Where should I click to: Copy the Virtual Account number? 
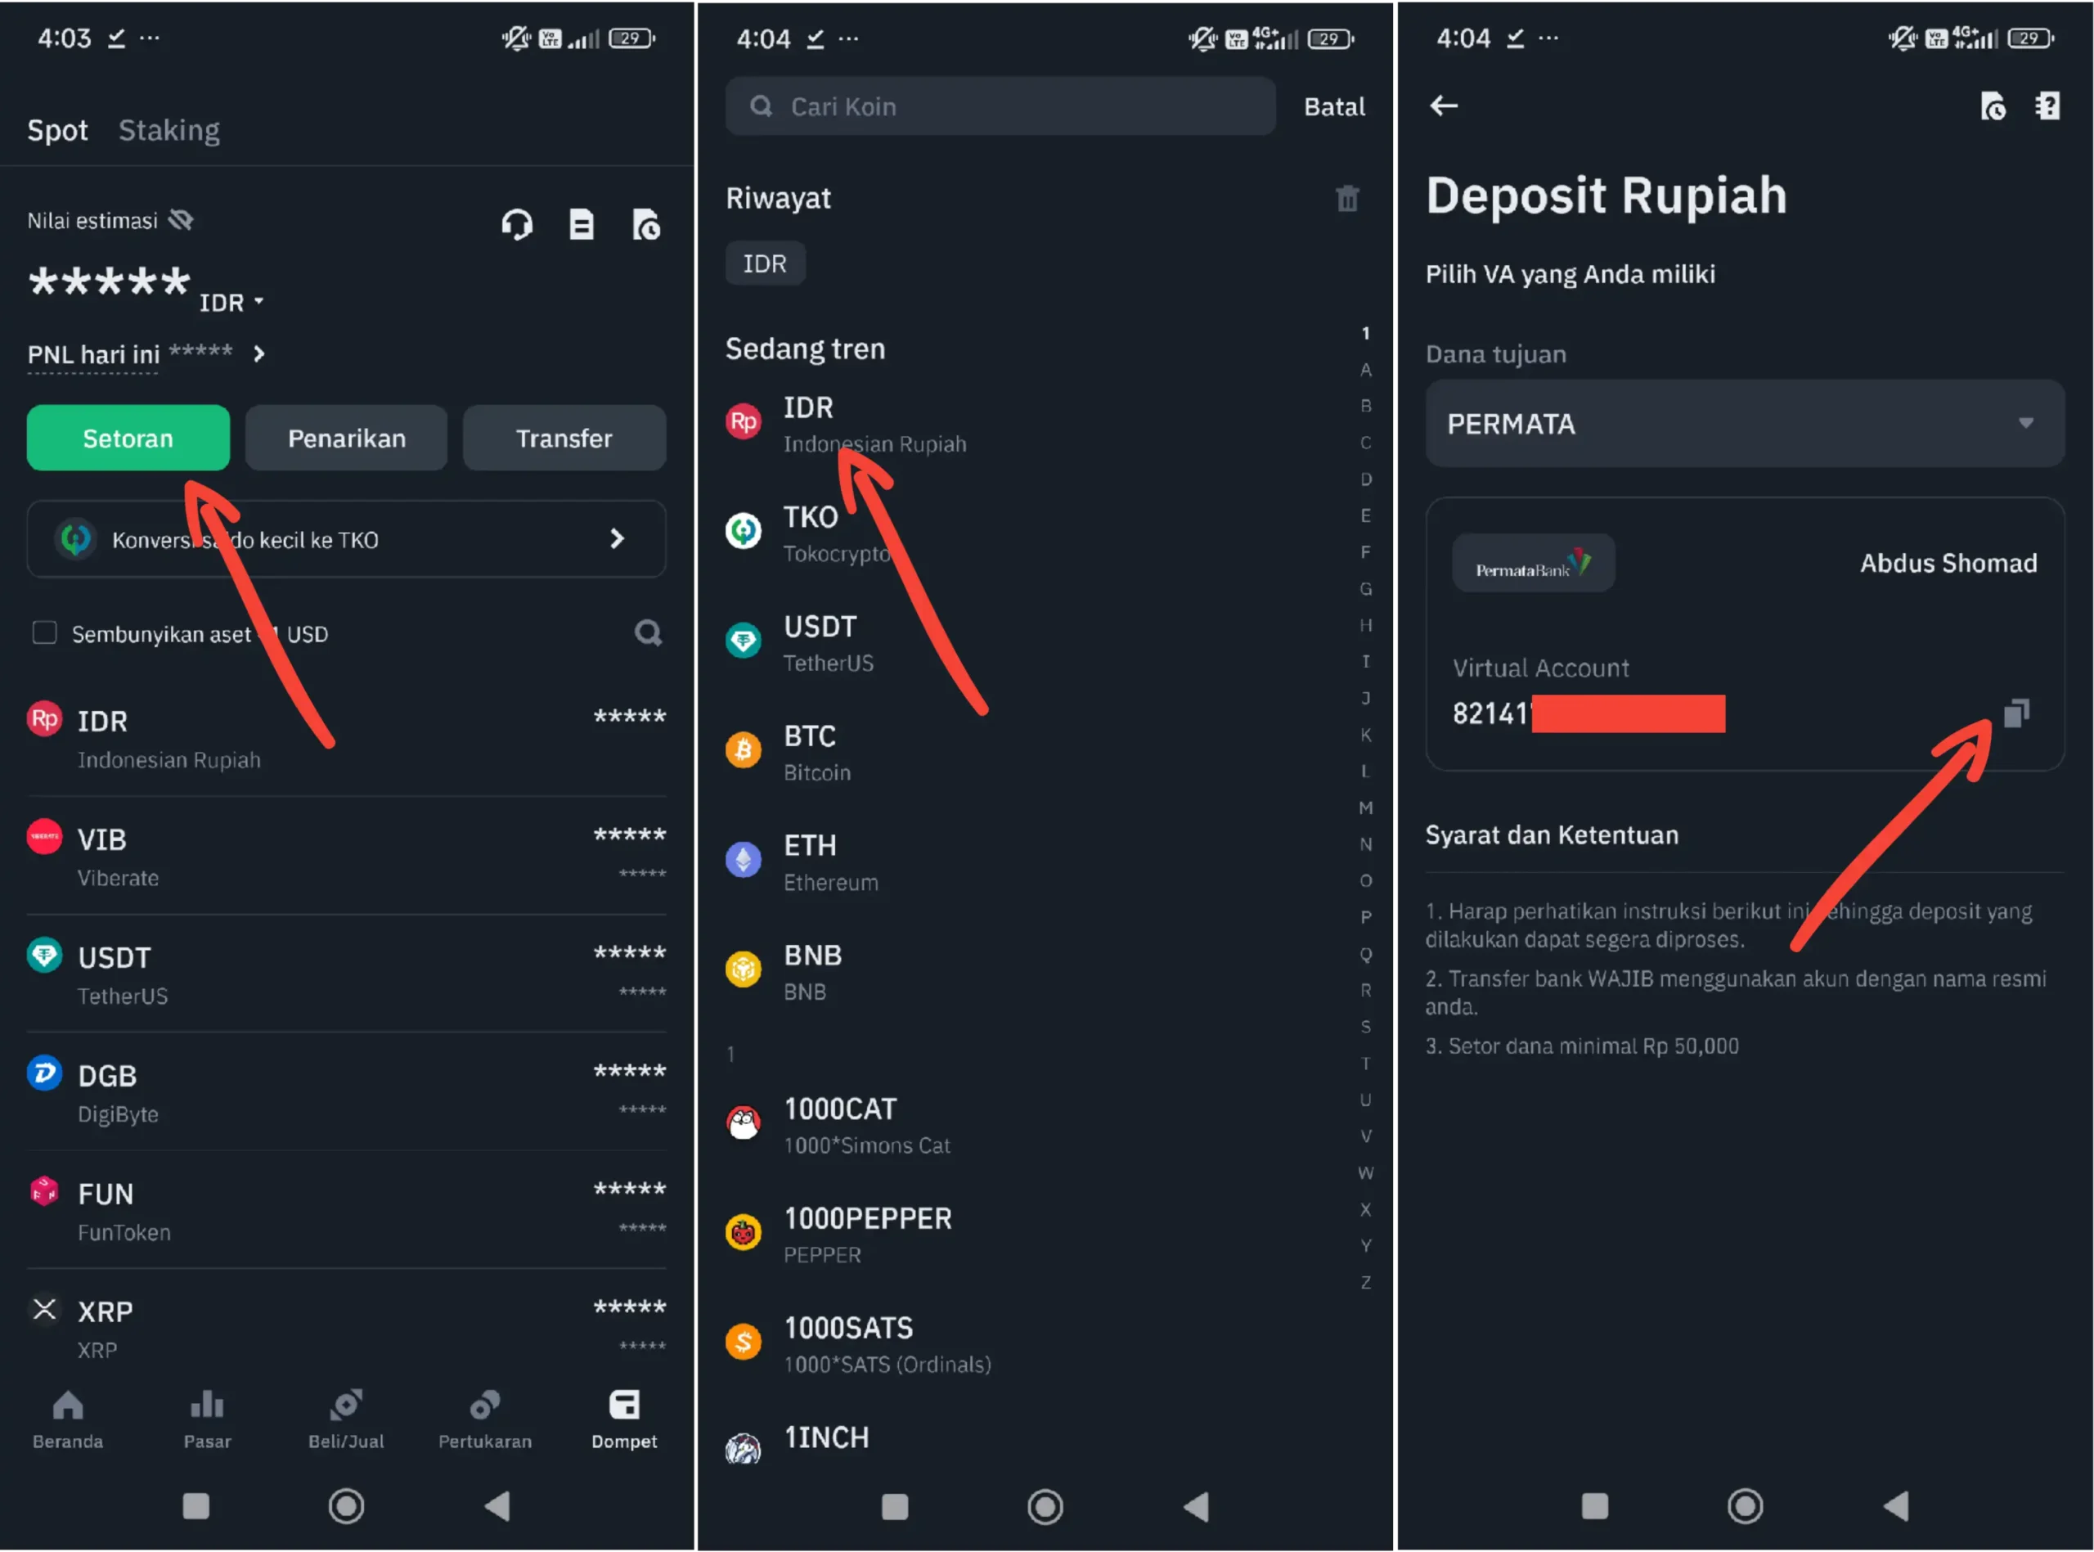(2016, 713)
